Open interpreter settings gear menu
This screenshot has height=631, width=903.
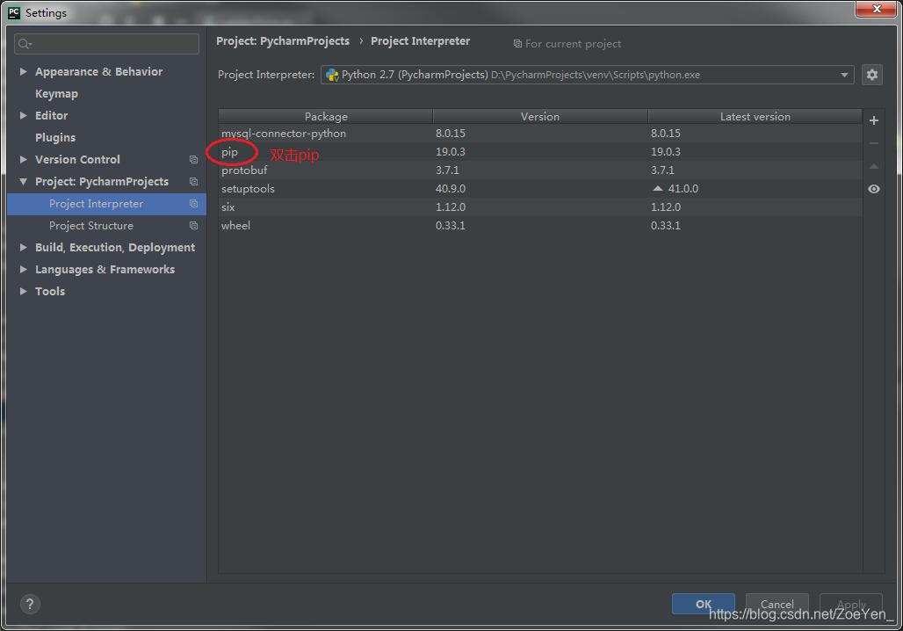click(872, 75)
